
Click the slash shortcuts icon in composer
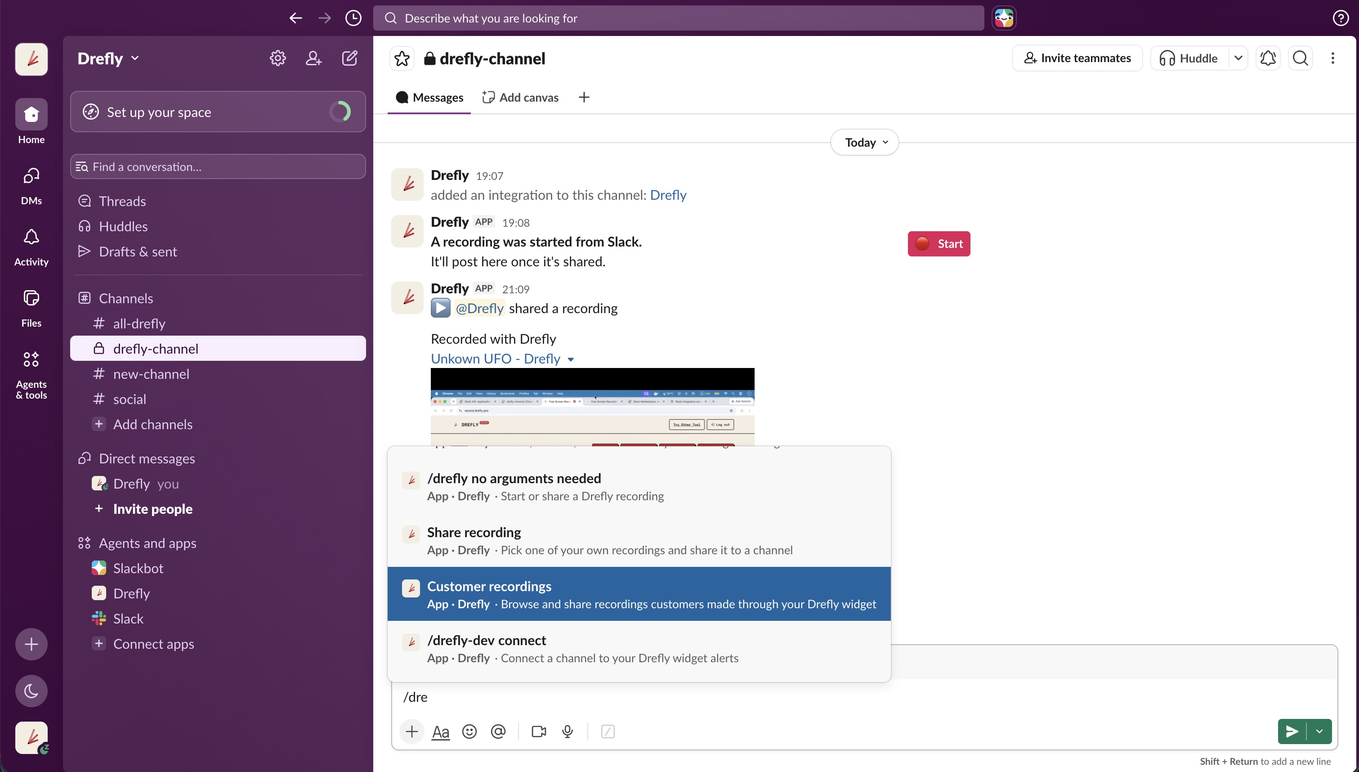[x=608, y=732]
